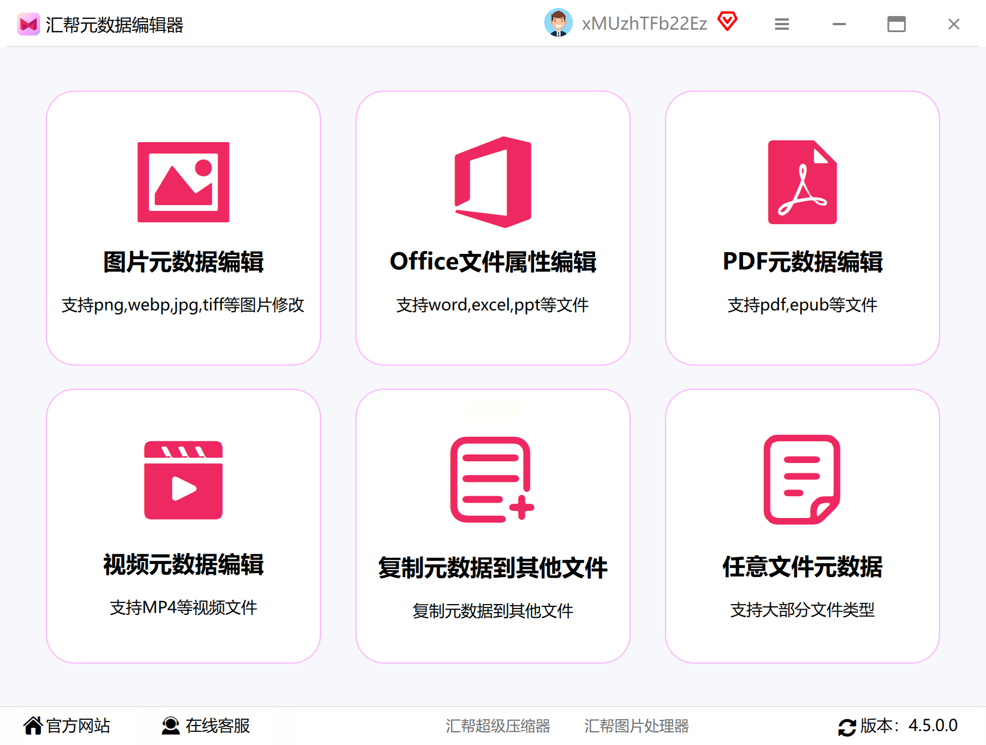The image size is (986, 745).
Task: Click the 汇帮元数据编辑器 app logo
Action: pyautogui.click(x=28, y=24)
